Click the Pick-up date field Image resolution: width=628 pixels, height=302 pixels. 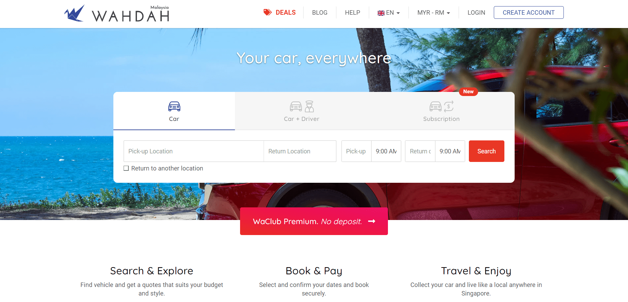357,151
